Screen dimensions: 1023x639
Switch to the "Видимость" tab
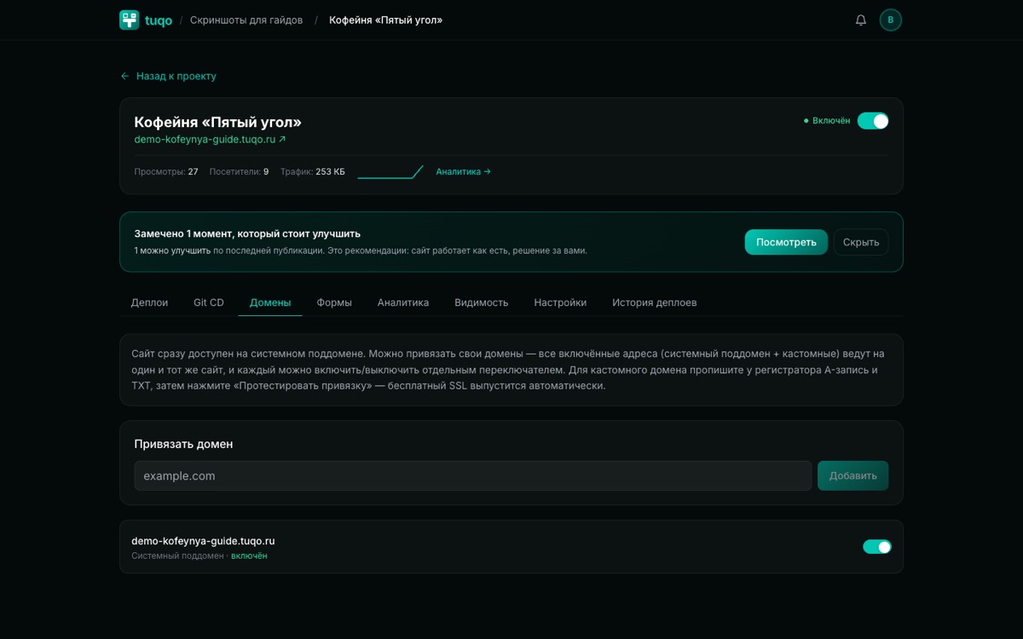point(482,302)
